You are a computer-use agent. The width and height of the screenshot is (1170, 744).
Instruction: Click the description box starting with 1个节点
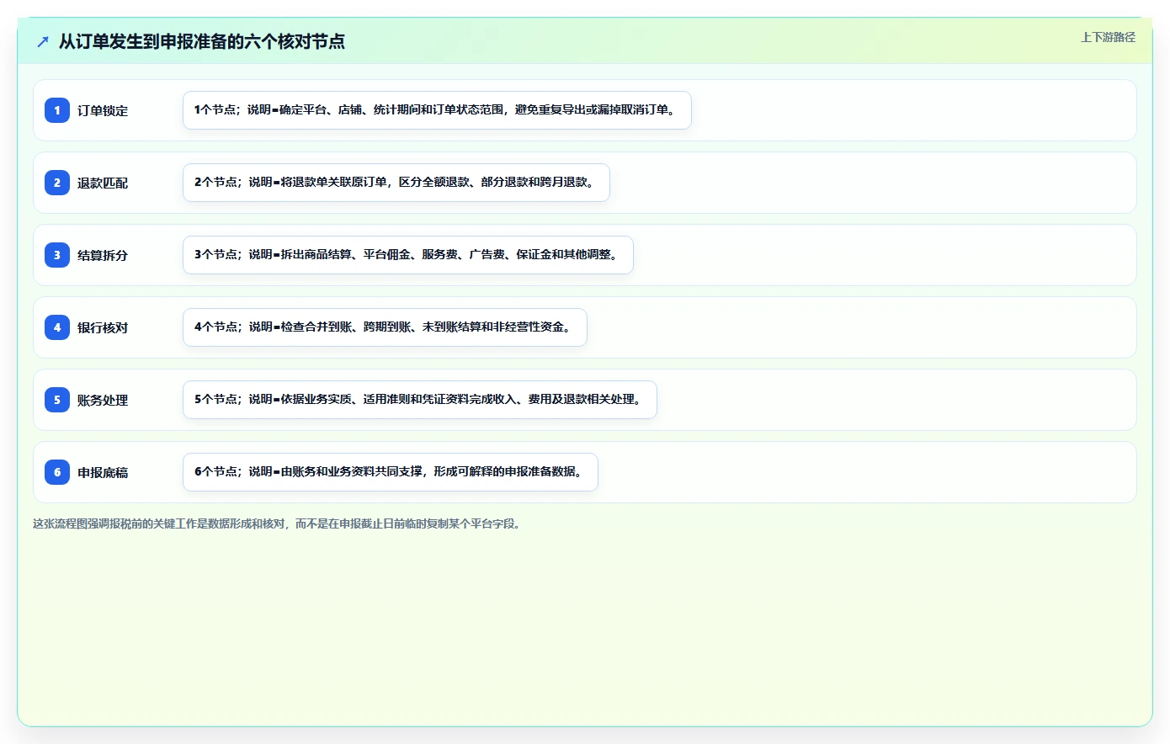pyautogui.click(x=437, y=110)
